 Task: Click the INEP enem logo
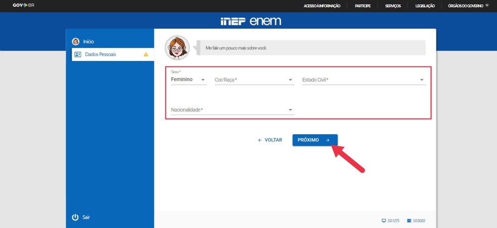251,21
